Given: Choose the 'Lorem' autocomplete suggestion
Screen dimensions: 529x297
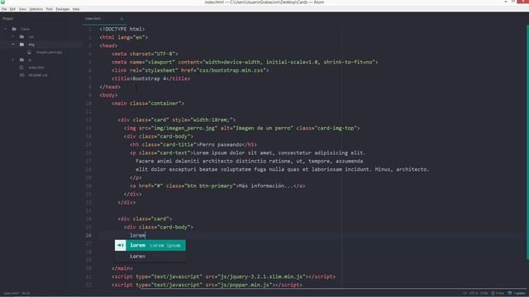Looking at the screenshot, I should [150, 257].
